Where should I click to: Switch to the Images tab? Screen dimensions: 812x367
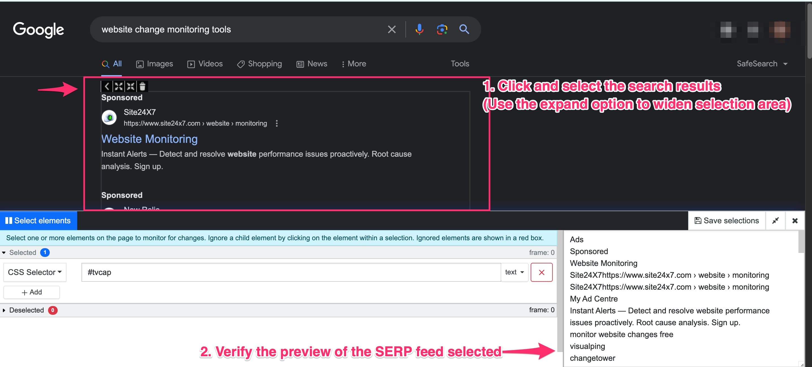coord(154,64)
